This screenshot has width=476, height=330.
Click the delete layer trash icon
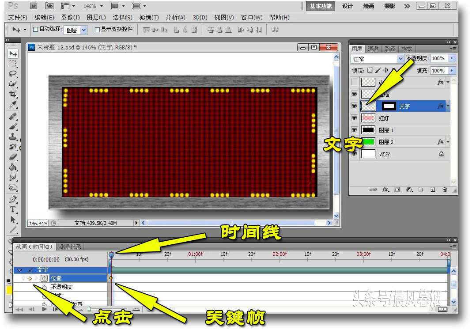tap(445, 190)
